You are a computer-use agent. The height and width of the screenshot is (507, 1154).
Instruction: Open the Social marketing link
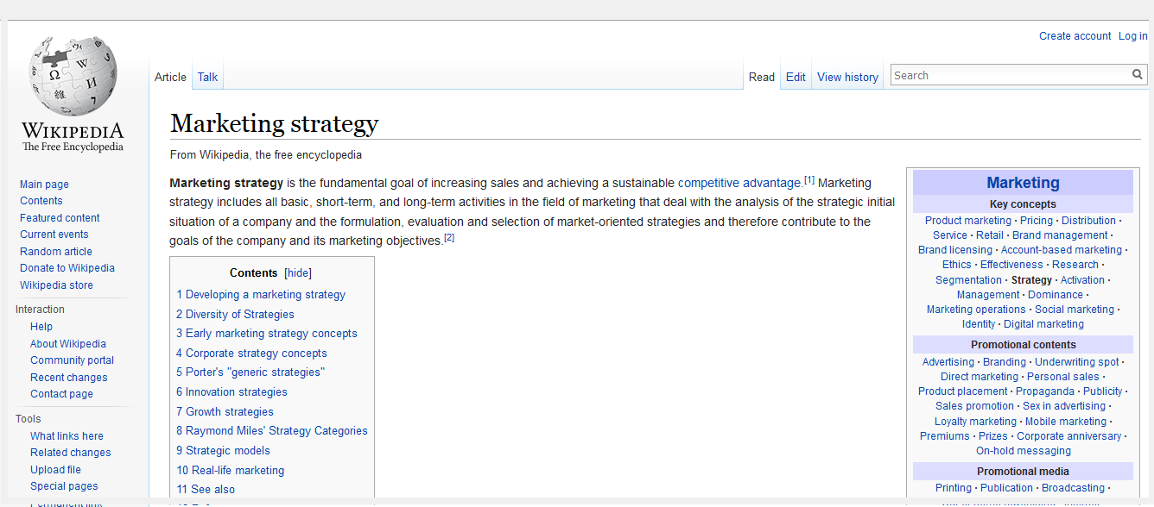[1075, 310]
